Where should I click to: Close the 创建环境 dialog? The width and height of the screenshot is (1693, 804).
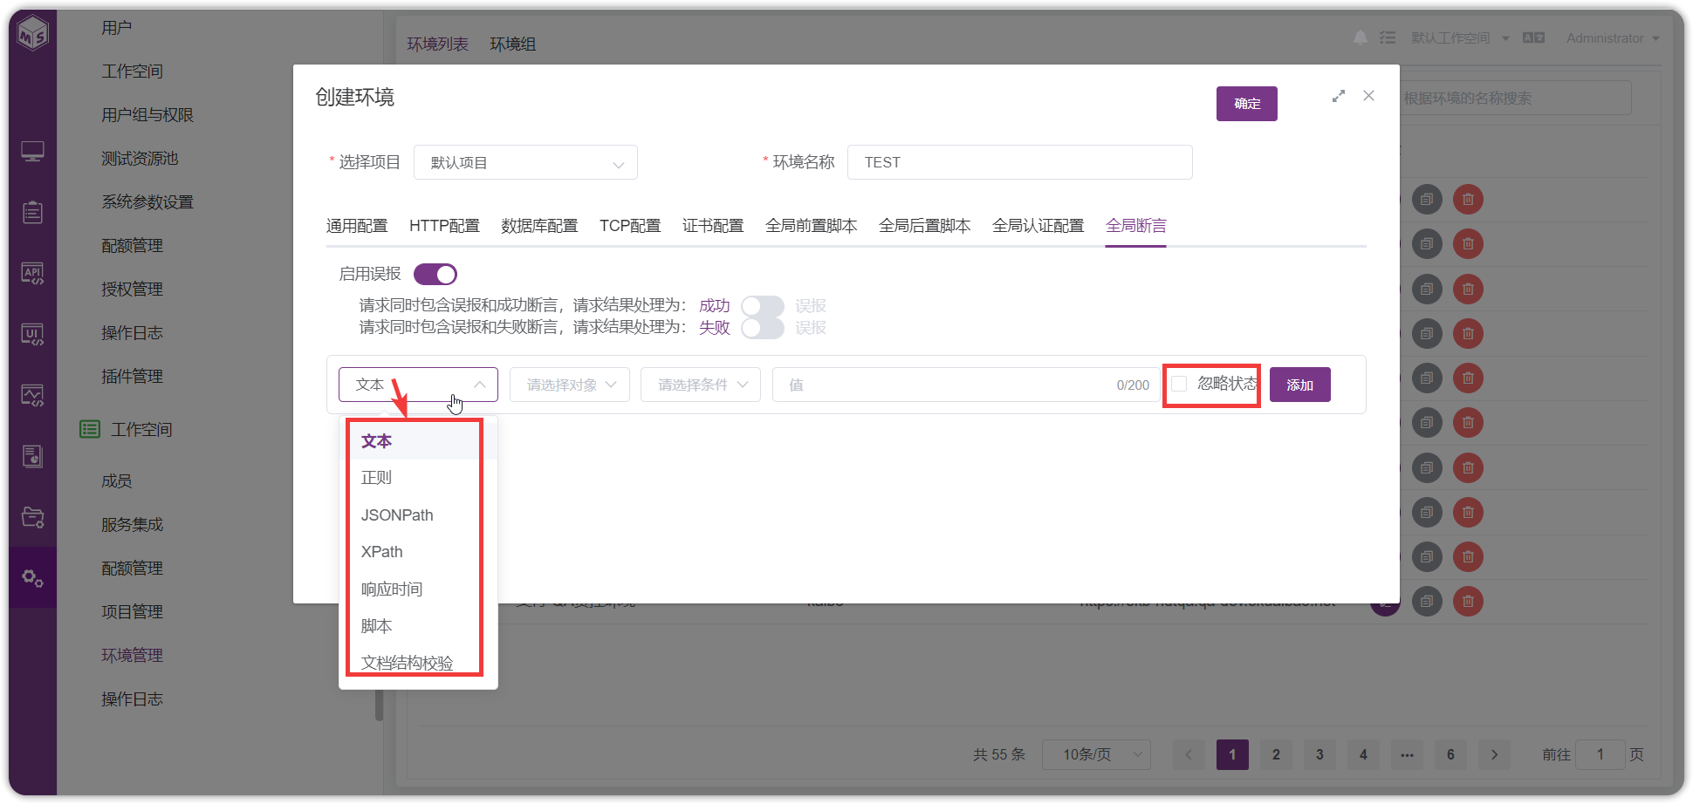tap(1368, 96)
